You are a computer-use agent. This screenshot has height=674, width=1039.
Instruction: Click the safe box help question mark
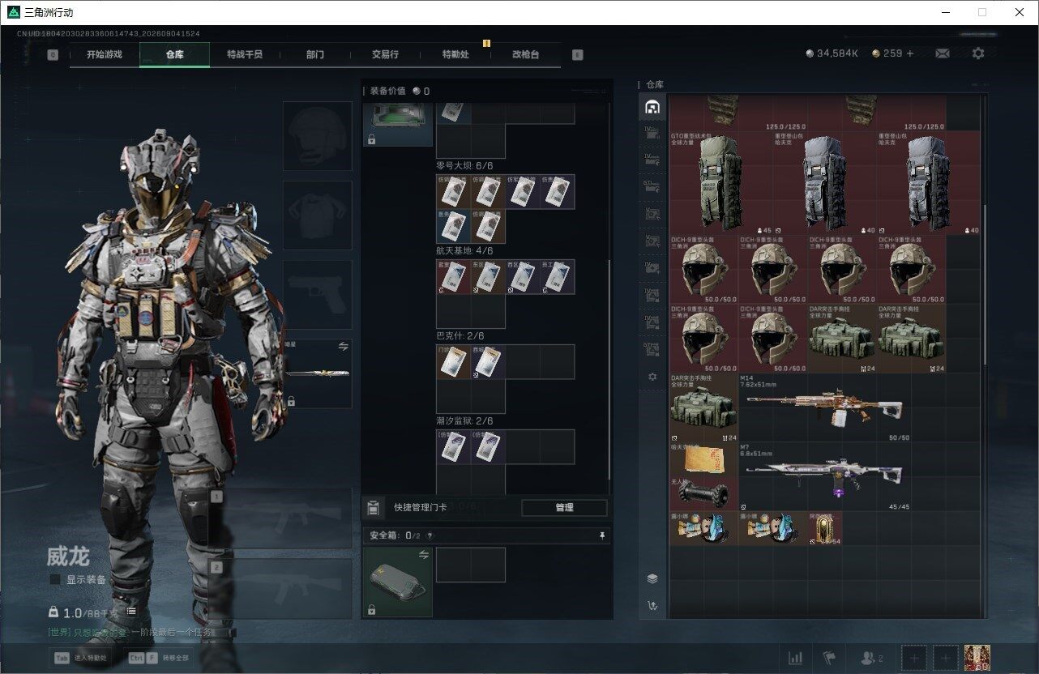(430, 535)
